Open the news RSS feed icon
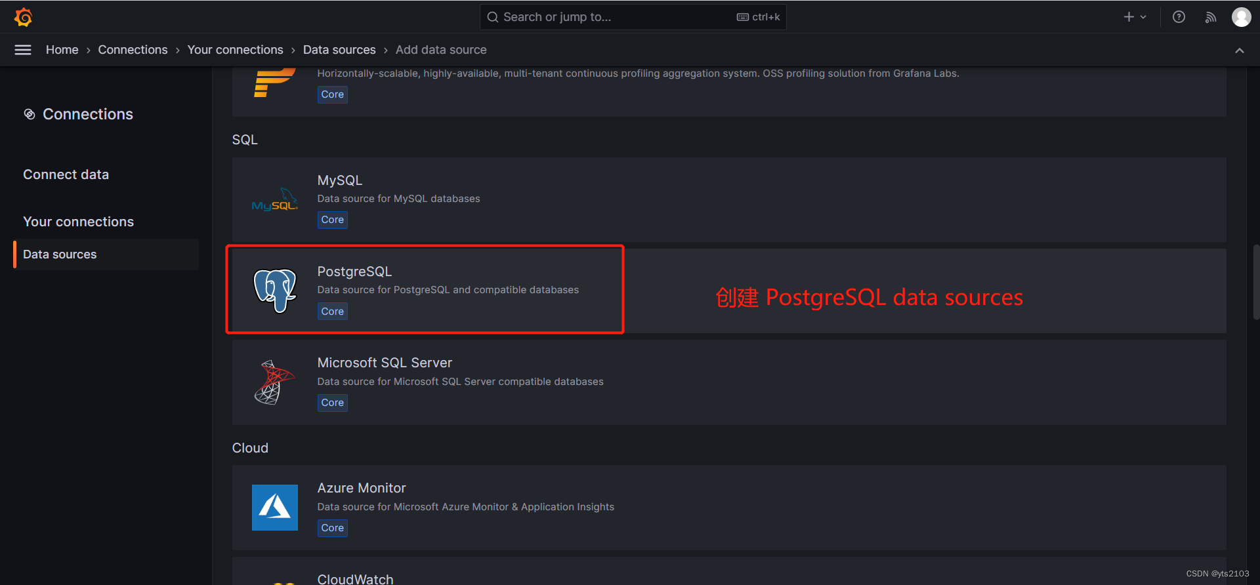The image size is (1260, 585). pos(1211,17)
